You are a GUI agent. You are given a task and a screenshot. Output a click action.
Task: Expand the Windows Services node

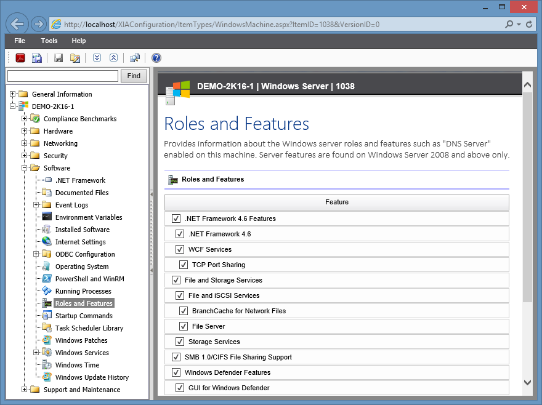tap(36, 353)
